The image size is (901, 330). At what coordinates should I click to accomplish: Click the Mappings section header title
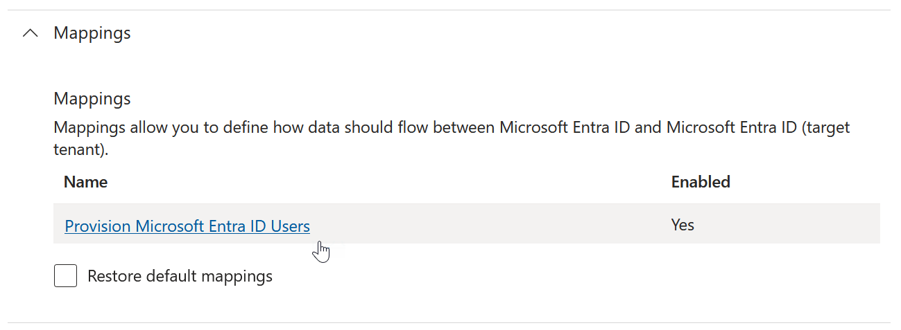(x=92, y=33)
